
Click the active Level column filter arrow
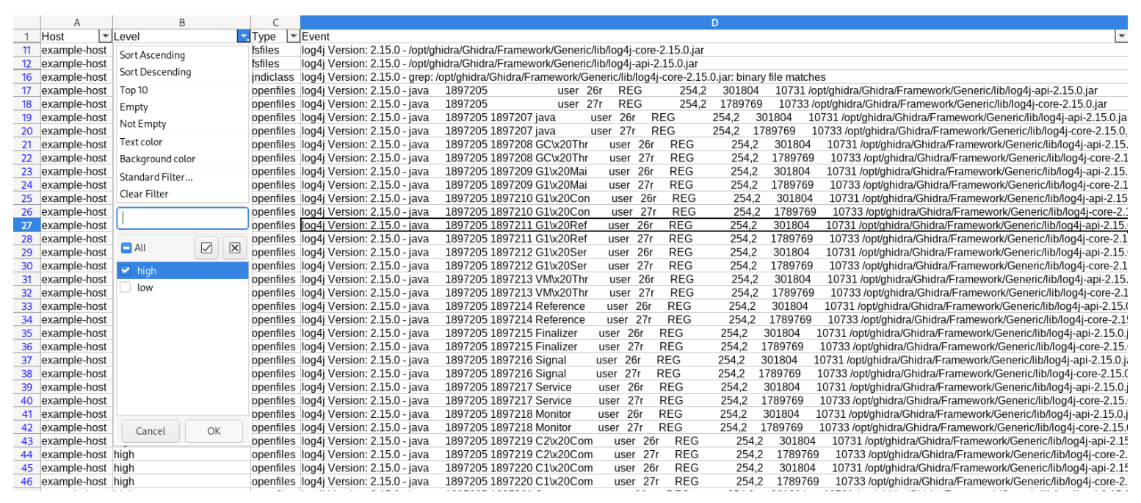click(x=243, y=36)
